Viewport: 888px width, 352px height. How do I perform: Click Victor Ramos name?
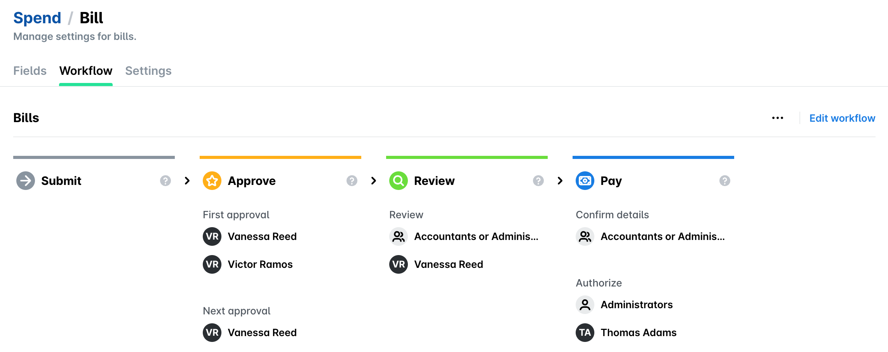(260, 264)
